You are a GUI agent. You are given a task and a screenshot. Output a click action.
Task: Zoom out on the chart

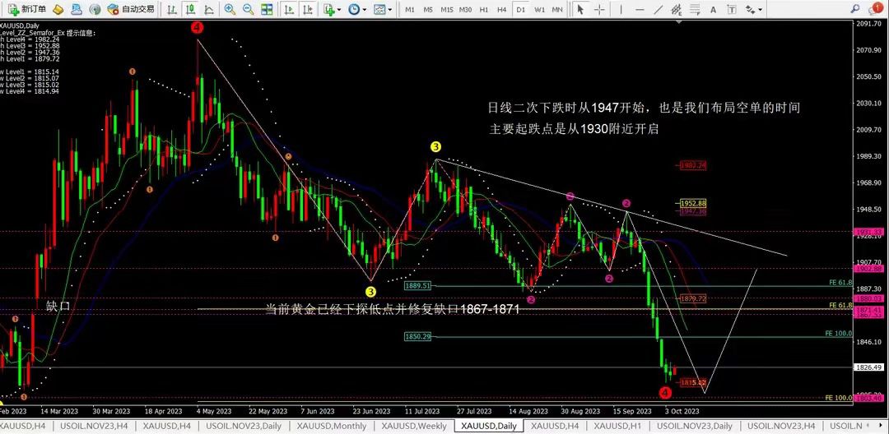pos(248,10)
